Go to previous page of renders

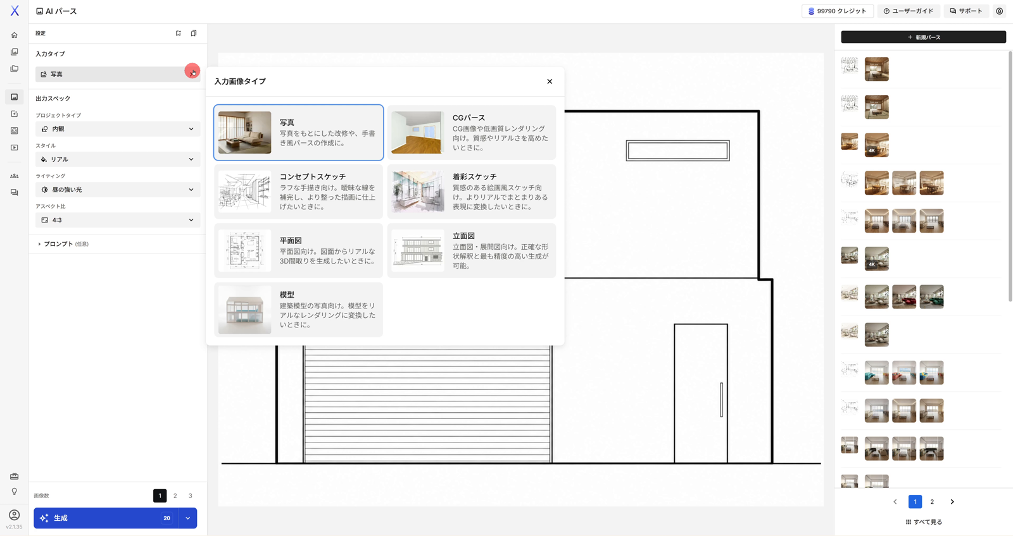tap(895, 502)
